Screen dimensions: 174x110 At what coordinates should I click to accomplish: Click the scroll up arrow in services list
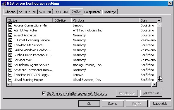[x=159, y=20]
